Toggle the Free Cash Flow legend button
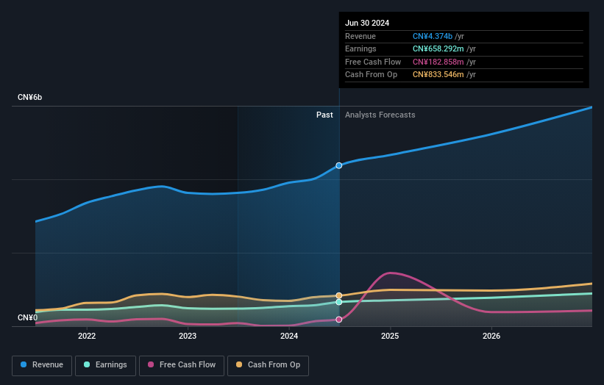Screen dimensions: 604x385 pos(182,365)
